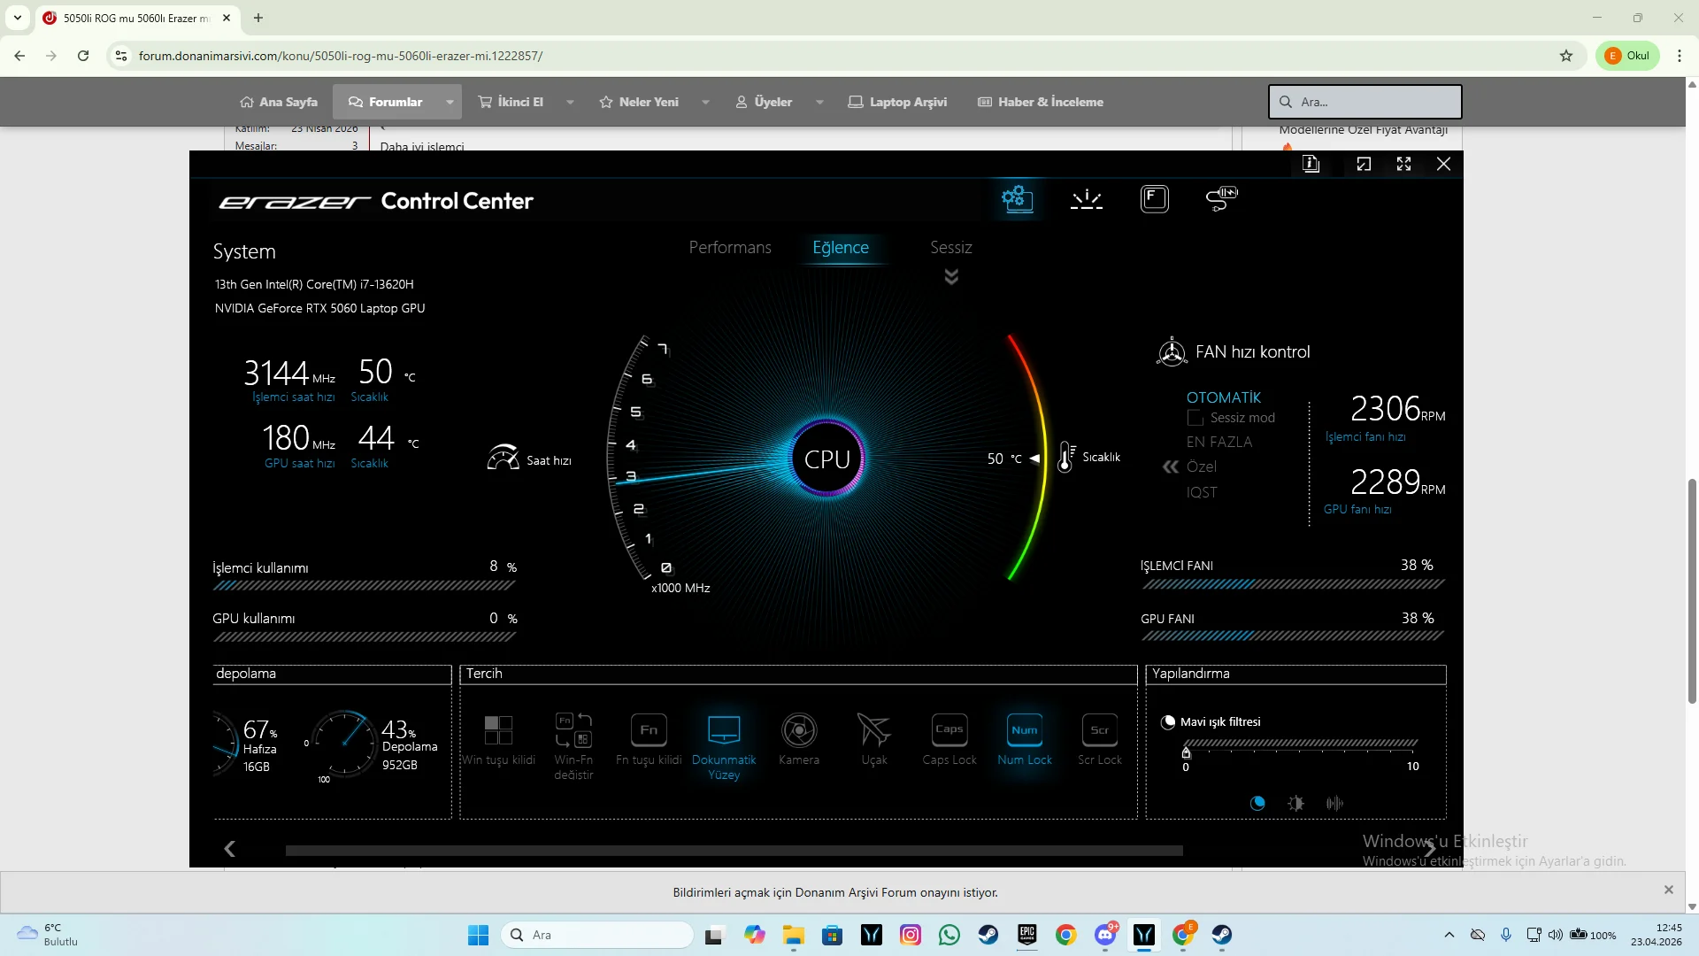Screen dimensions: 1699x956
Task: Expand the double chevron under Sessiz
Action: (x=951, y=277)
